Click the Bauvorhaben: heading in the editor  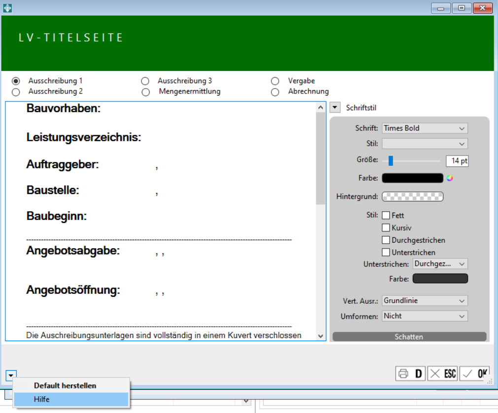(64, 109)
